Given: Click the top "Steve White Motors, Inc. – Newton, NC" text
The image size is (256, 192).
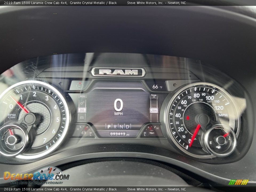Looking at the screenshot, I should click(x=157, y=3).
